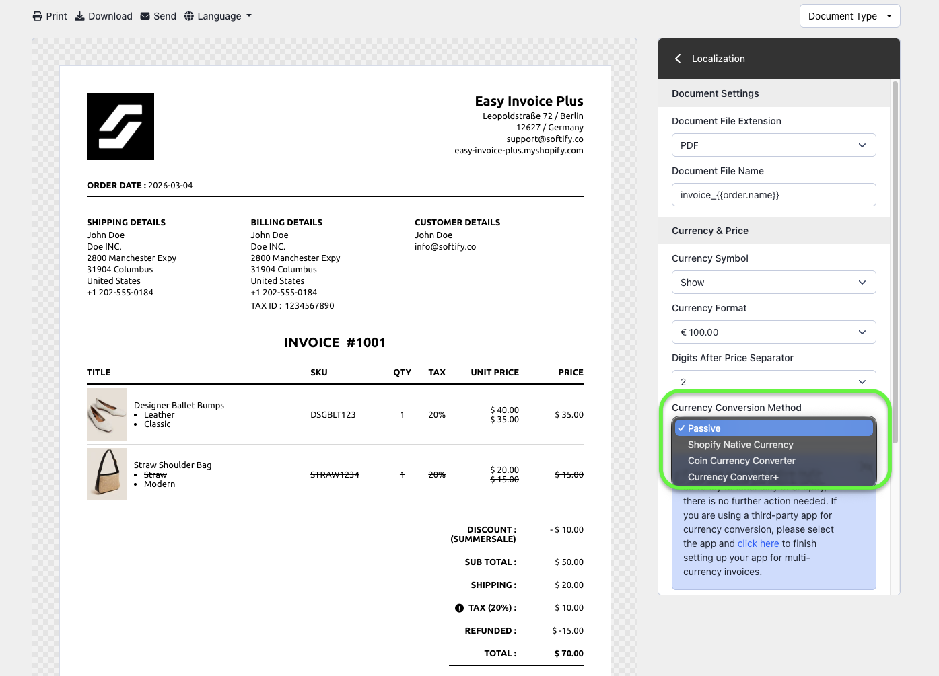Viewport: 939px width, 676px height.
Task: Open the Currency Format dropdown
Action: point(773,332)
